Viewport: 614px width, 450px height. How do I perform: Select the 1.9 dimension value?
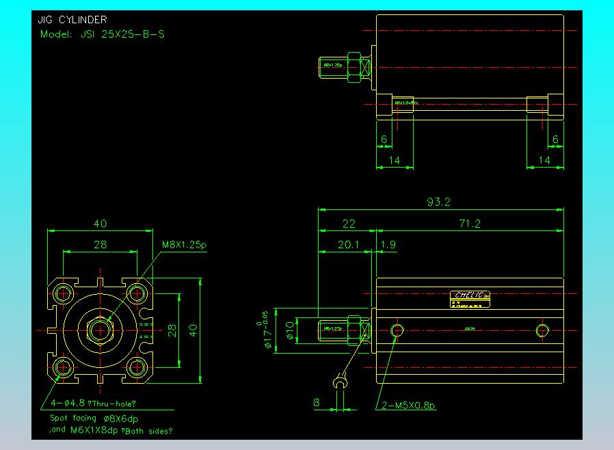coord(388,244)
